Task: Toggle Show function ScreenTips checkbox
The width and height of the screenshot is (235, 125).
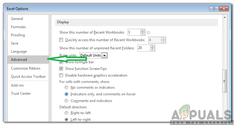Action: 61,69
